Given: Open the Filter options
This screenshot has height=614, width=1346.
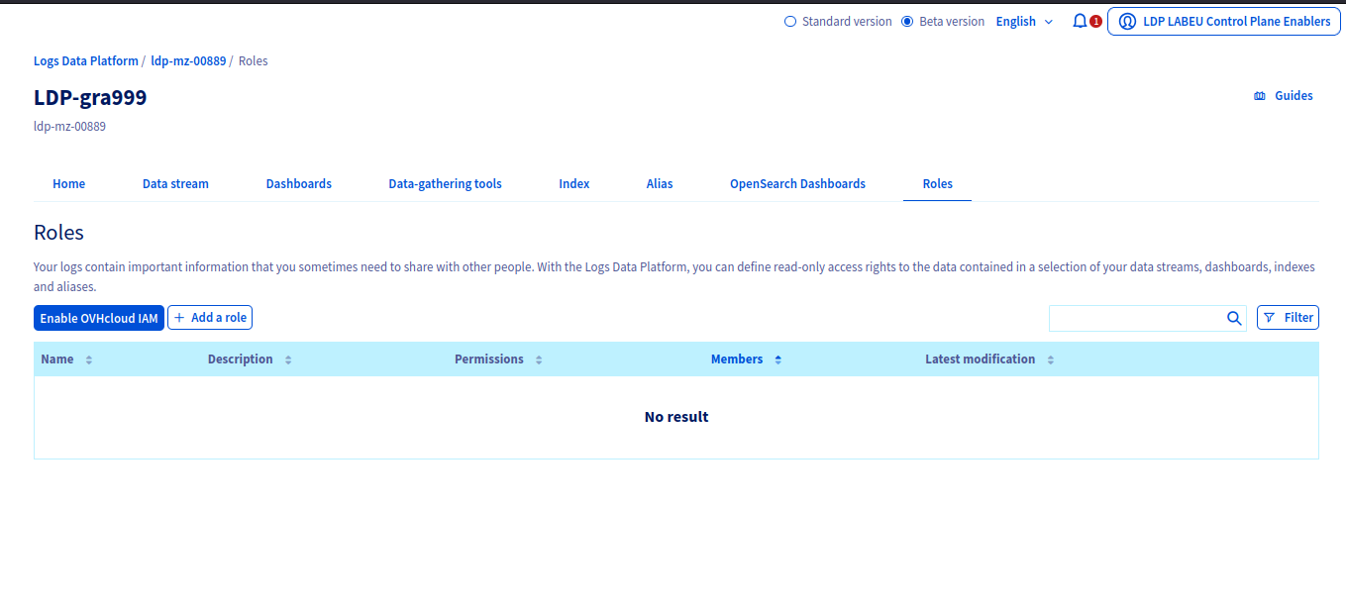Looking at the screenshot, I should 1288,318.
